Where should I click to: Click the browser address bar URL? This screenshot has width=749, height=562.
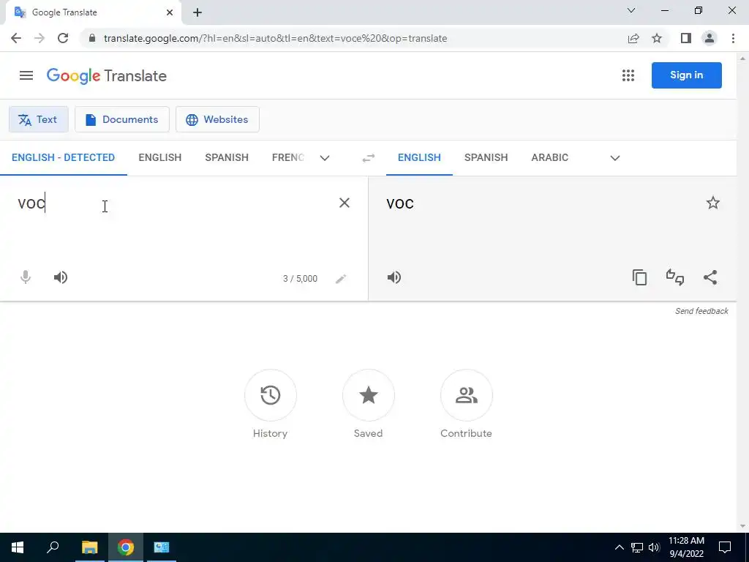[275, 38]
